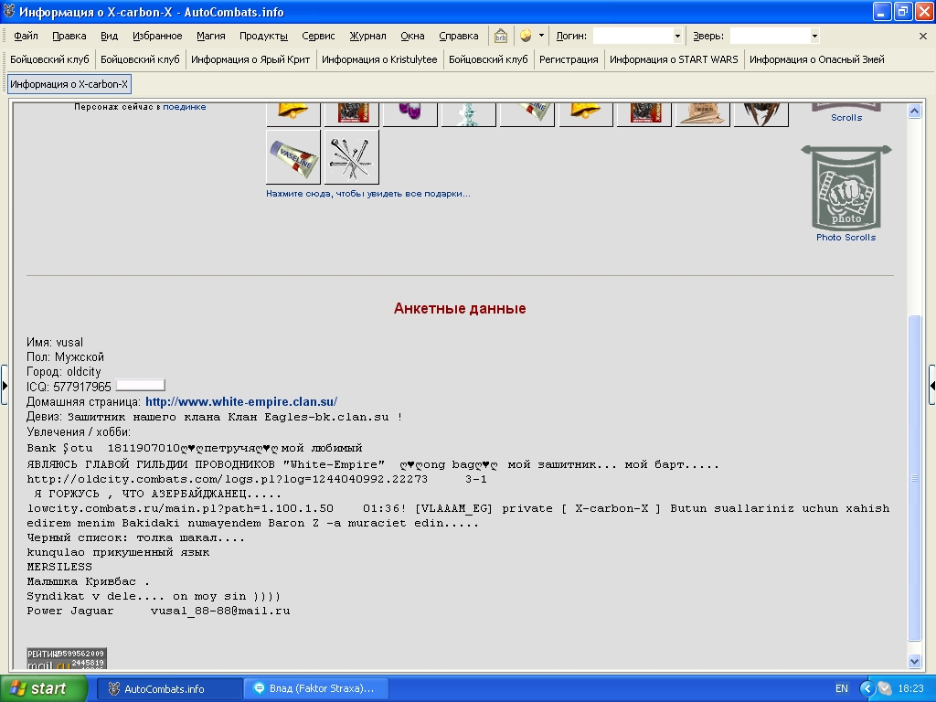Image resolution: width=936 pixels, height=702 pixels.
Task: Open the Избранное menu
Action: click(x=157, y=36)
